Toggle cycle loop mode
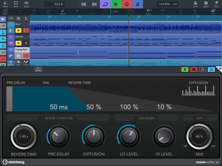Image resolution: width=222 pixels, height=166 pixels. (105, 4)
